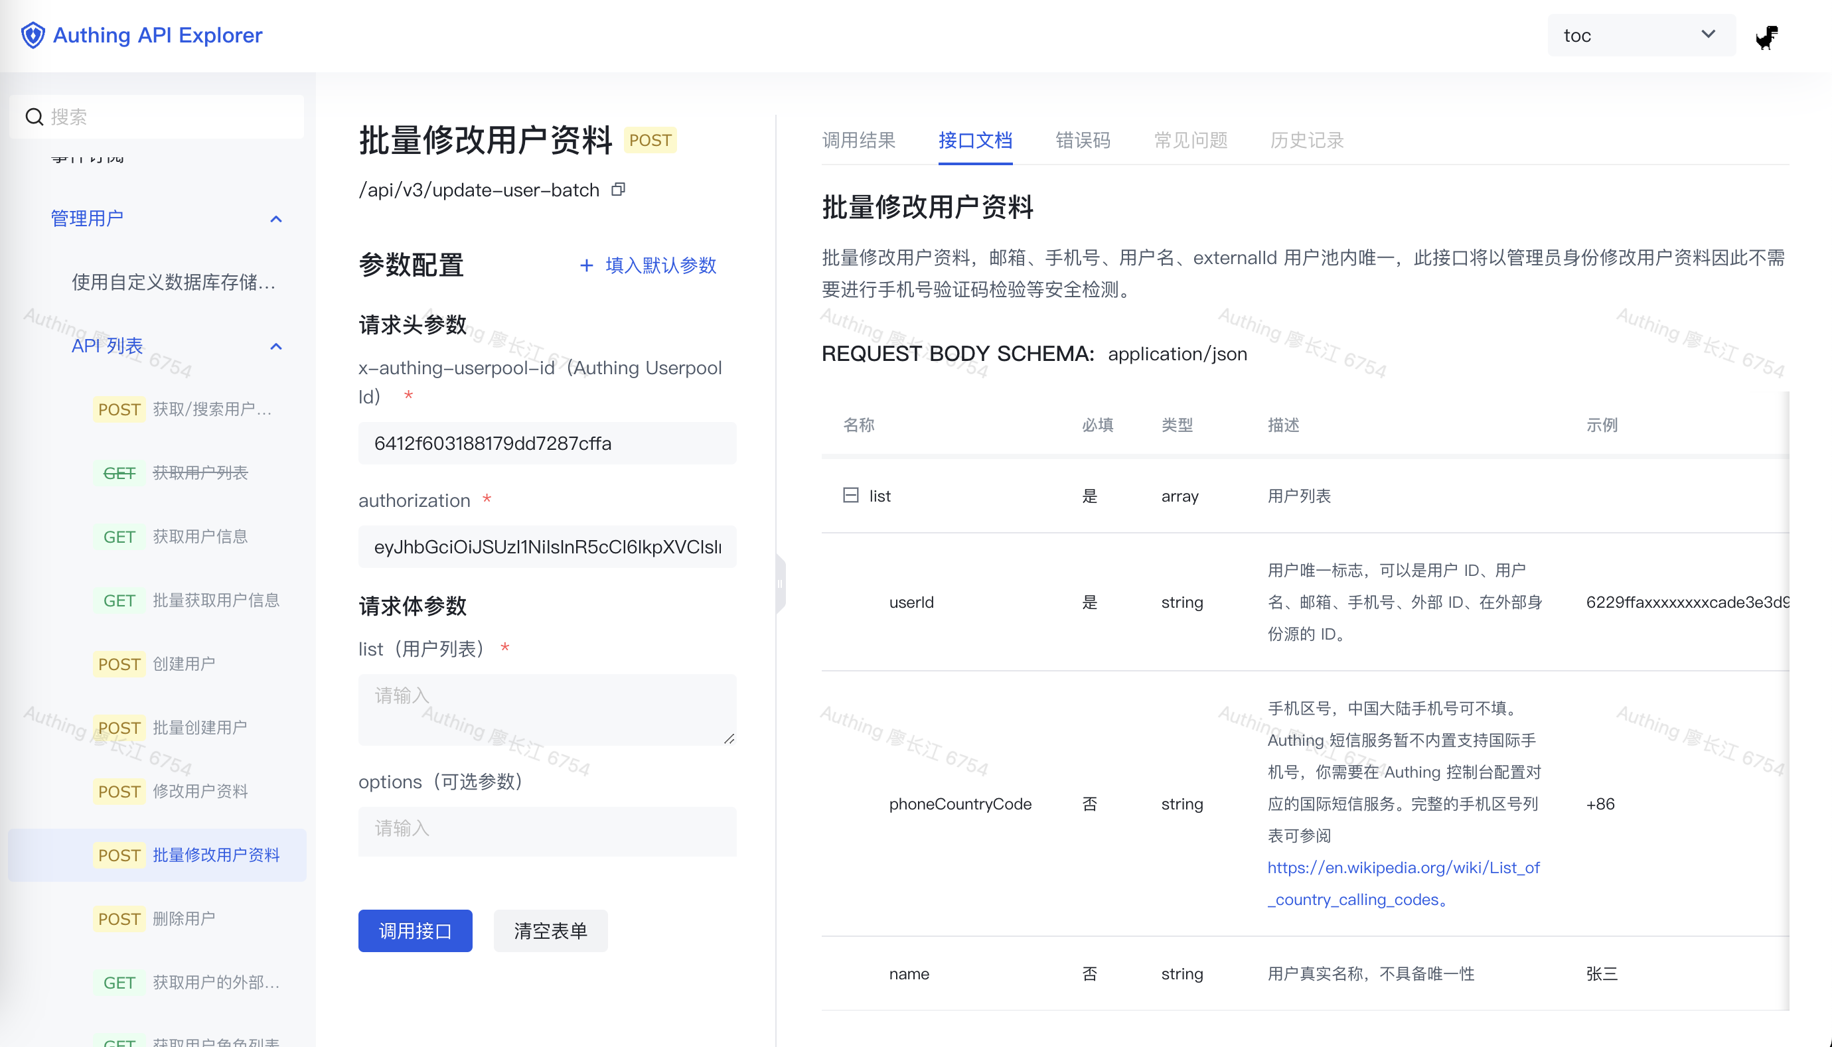
Task: Select POST 创建用户 in the API list
Action: (x=183, y=663)
